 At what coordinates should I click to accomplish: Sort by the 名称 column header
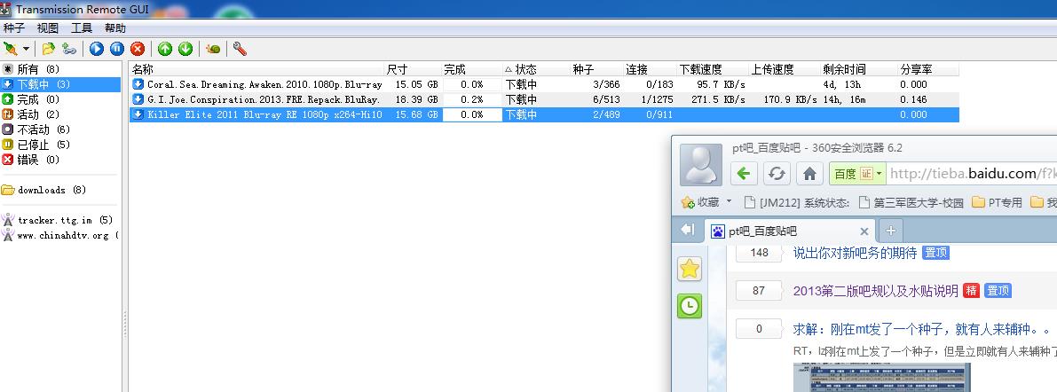tap(256, 69)
